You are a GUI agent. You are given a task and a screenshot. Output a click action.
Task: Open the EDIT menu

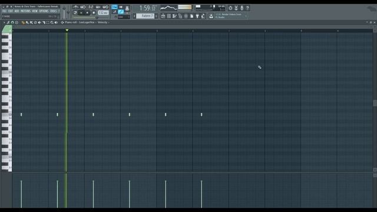point(11,11)
